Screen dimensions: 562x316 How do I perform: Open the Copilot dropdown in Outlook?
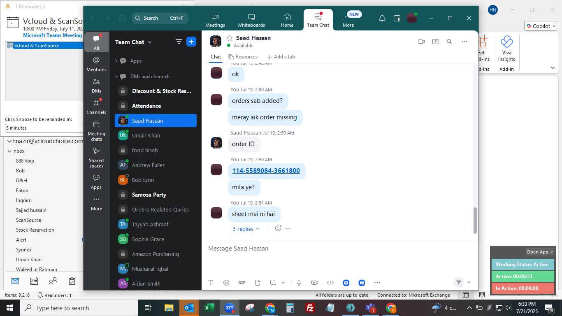pyautogui.click(x=541, y=26)
